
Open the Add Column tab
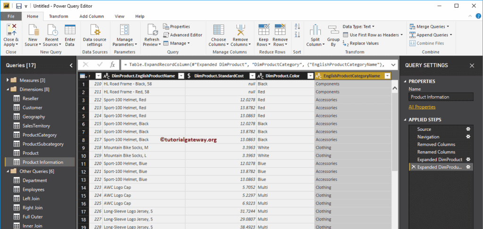(92, 16)
